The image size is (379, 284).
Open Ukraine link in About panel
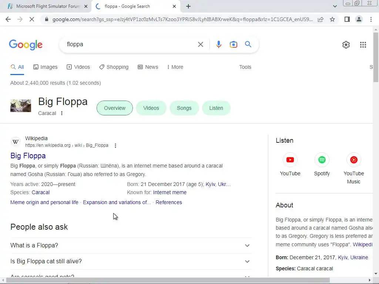[x=359, y=257]
